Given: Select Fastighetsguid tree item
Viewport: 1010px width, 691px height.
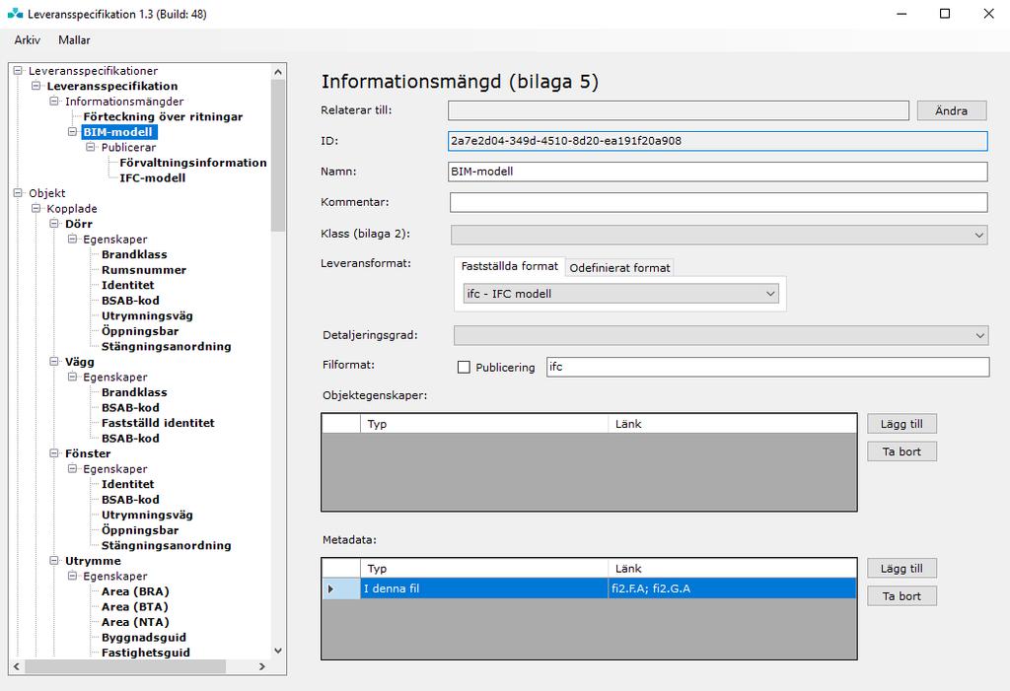Looking at the screenshot, I should (x=146, y=653).
